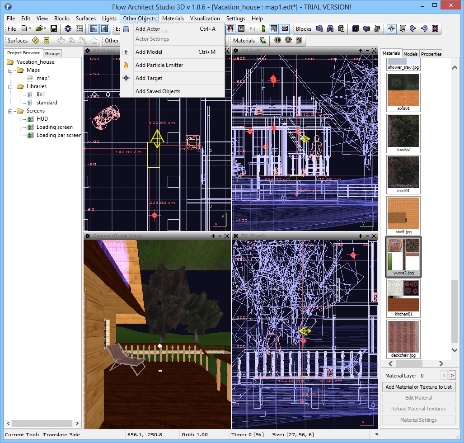This screenshot has width=464, height=443.
Task: Zoom out the Camera viewport minus
Action: 220,236
